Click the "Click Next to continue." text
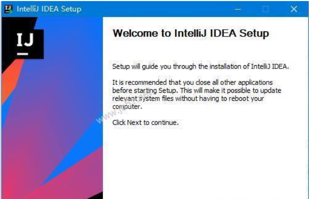Screen dimensions: 309x199 click(x=145, y=122)
